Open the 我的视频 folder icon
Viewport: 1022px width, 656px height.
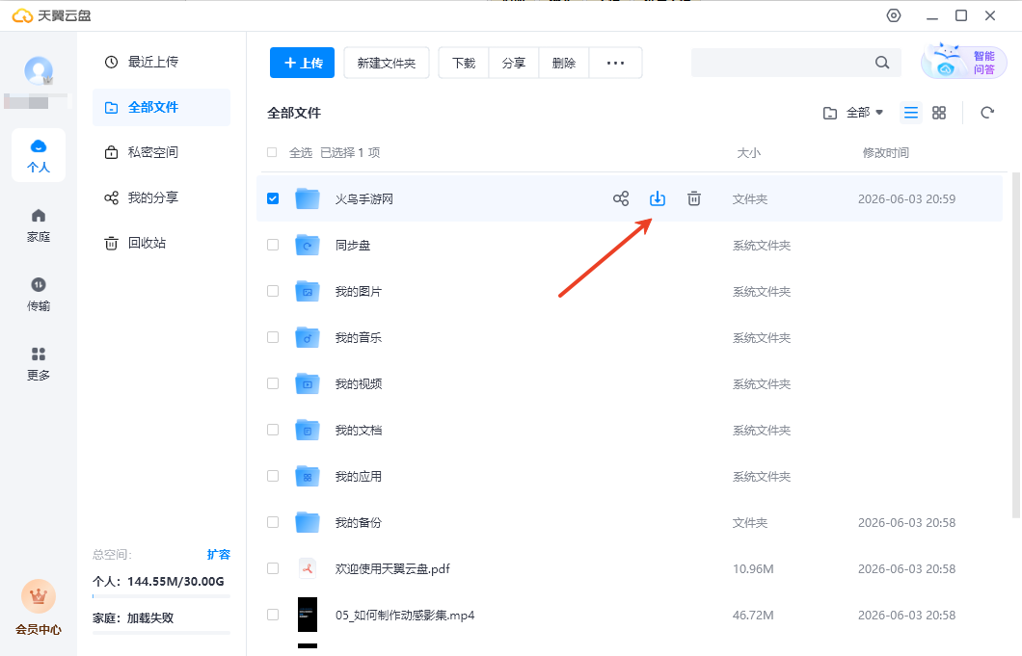click(x=307, y=383)
